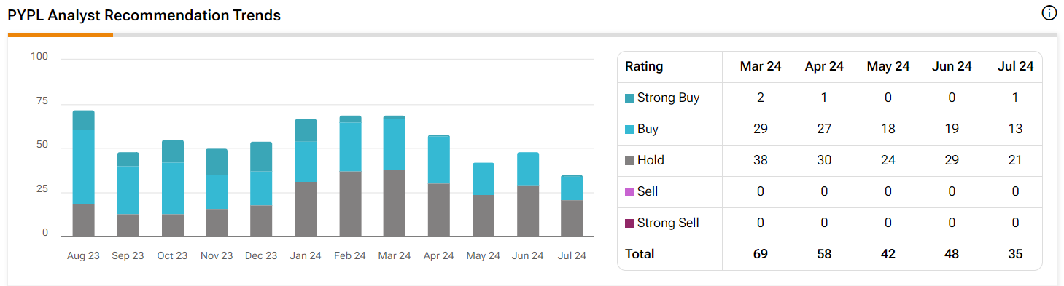Click the 75 y-axis label
The image size is (1064, 286).
pos(42,100)
